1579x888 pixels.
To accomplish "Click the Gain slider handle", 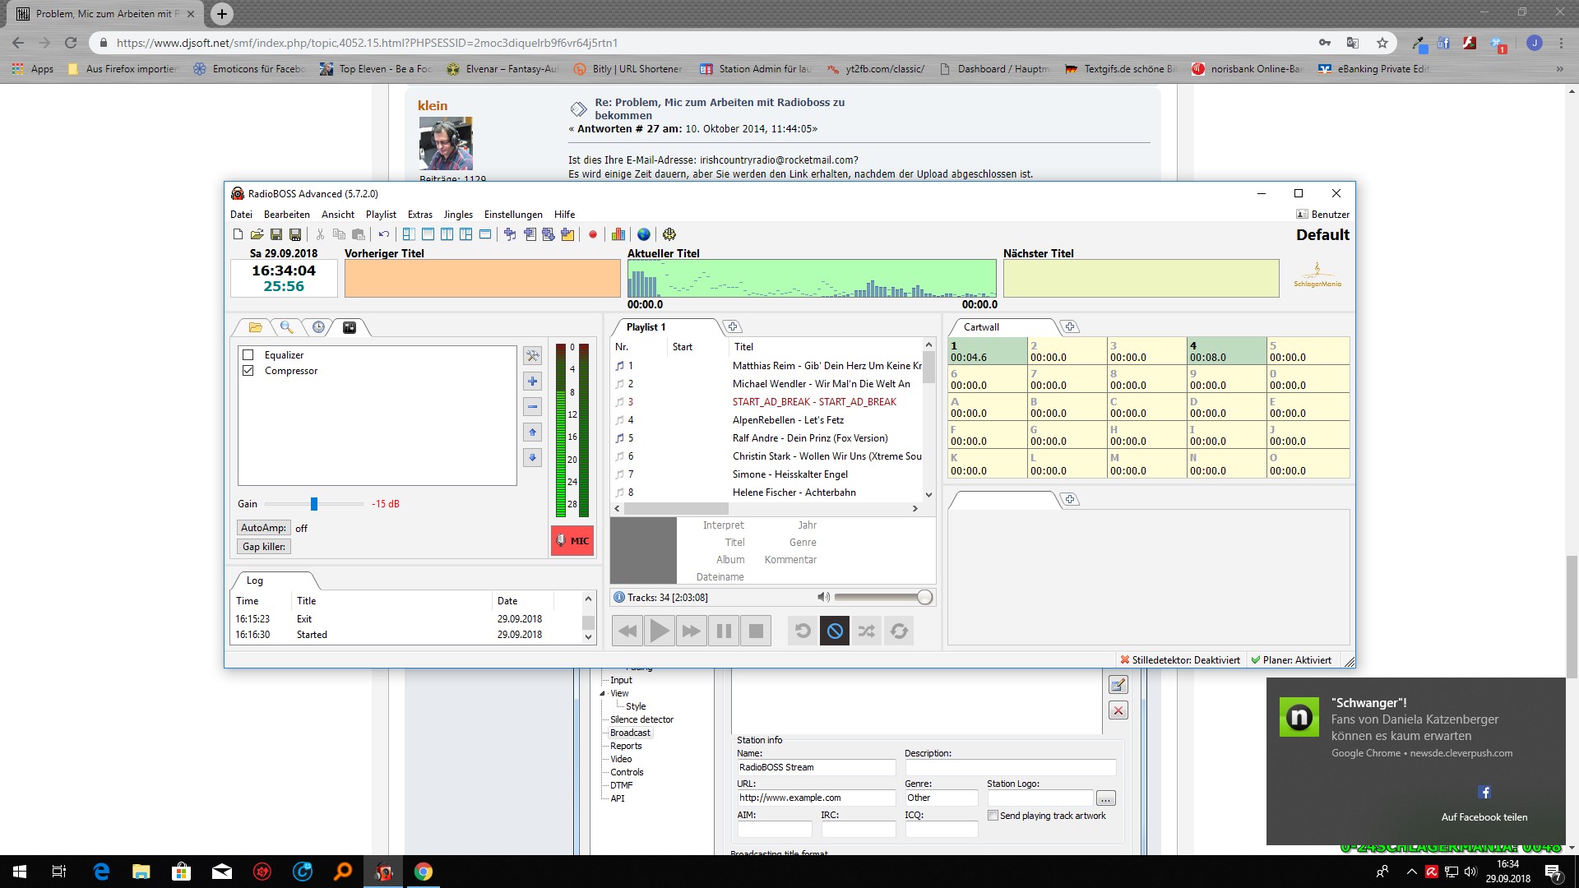I will [x=314, y=504].
